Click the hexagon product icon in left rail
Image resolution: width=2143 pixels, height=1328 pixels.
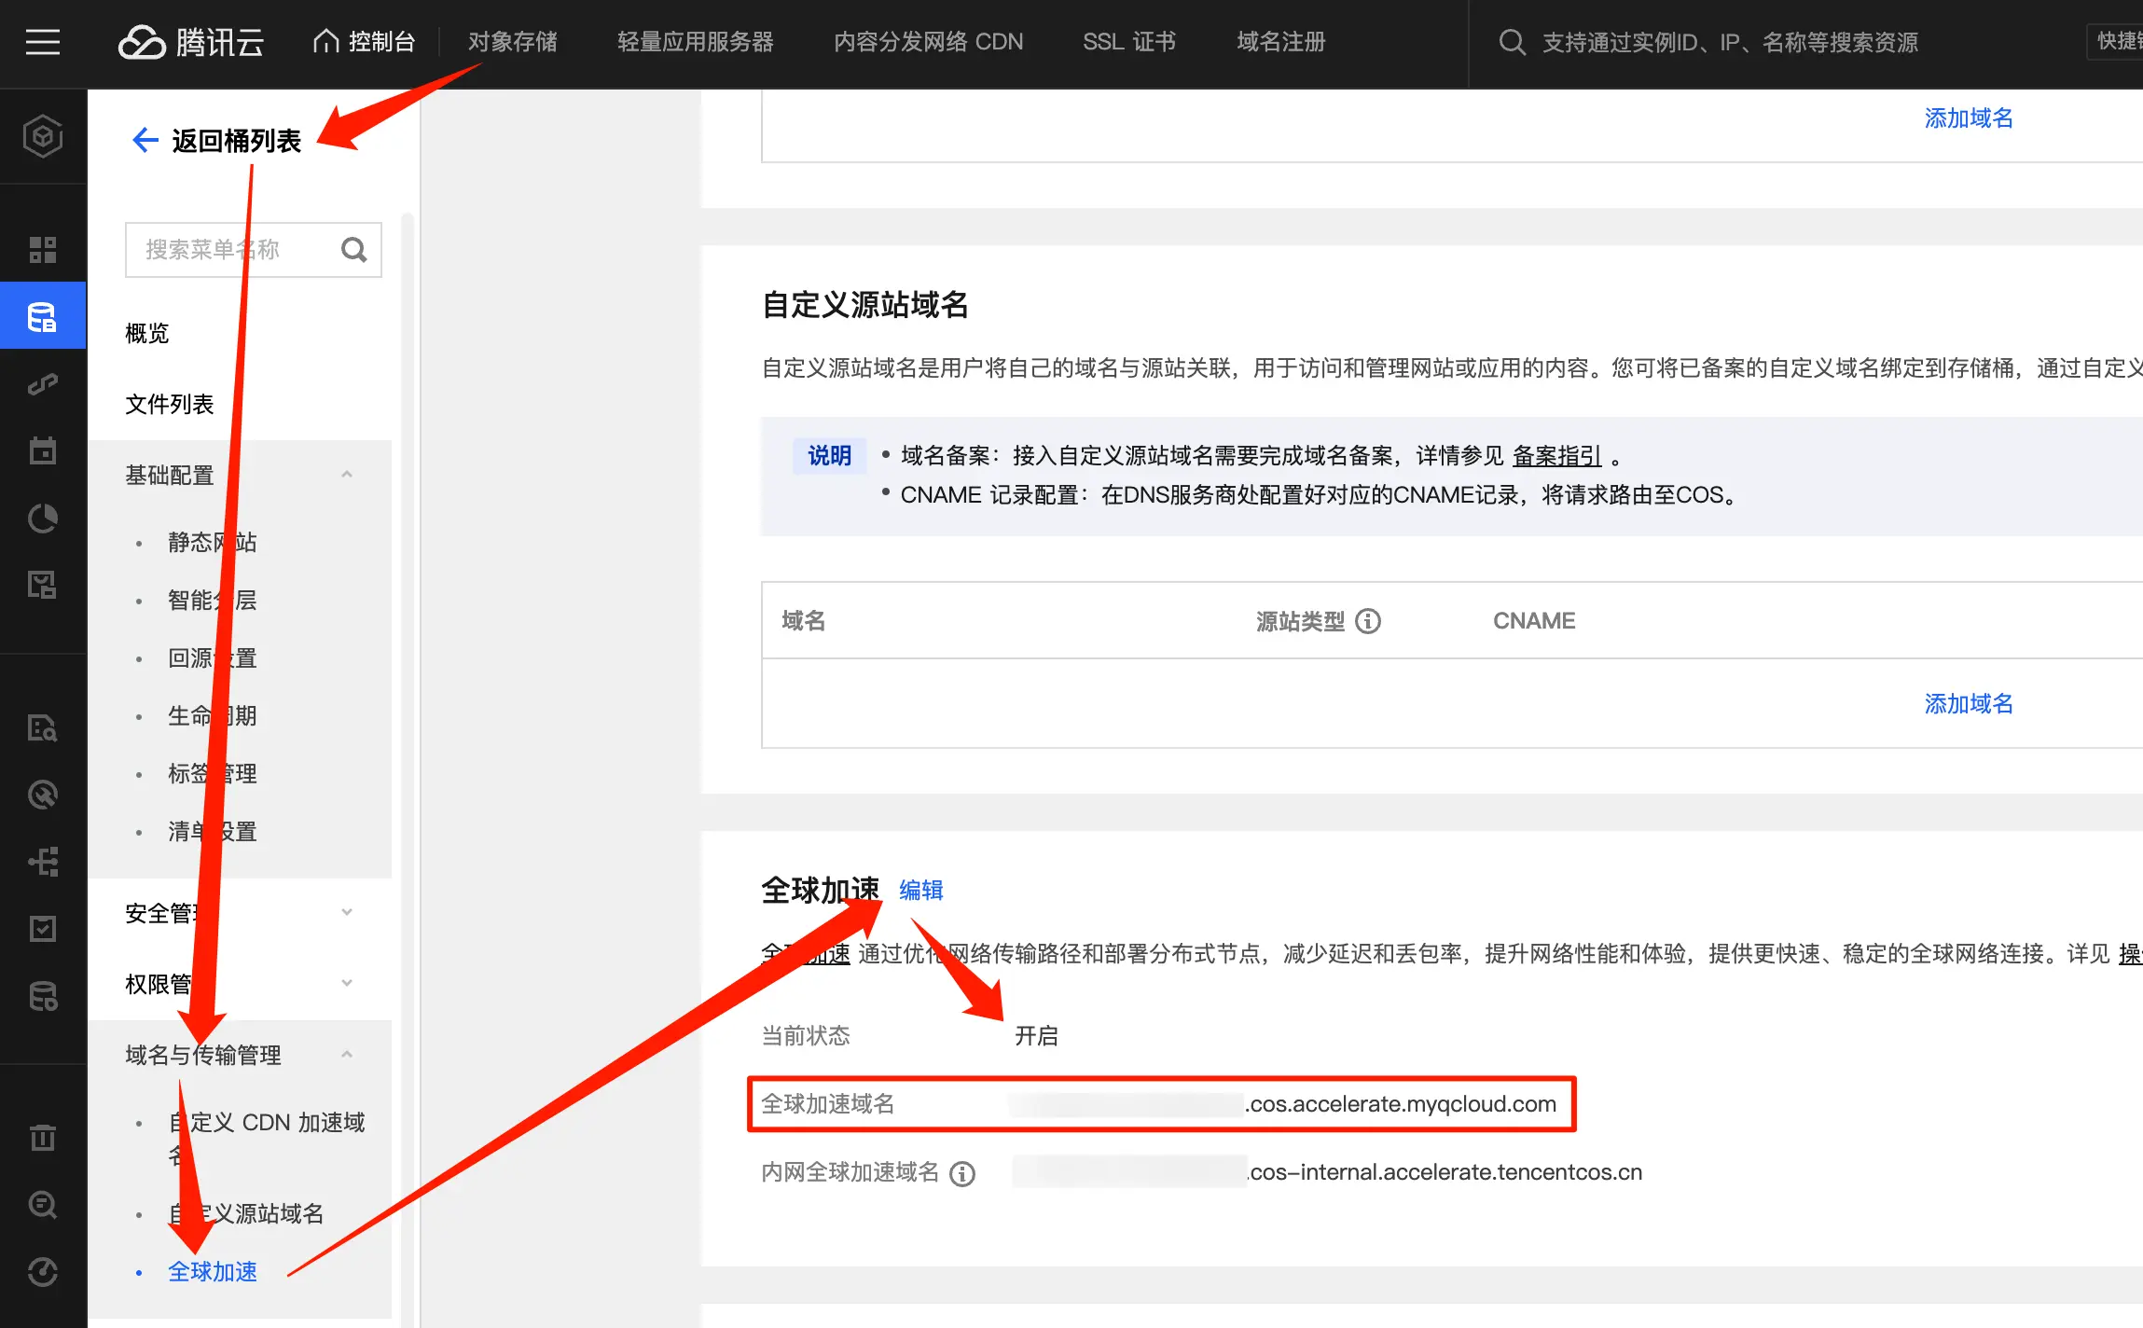[43, 136]
